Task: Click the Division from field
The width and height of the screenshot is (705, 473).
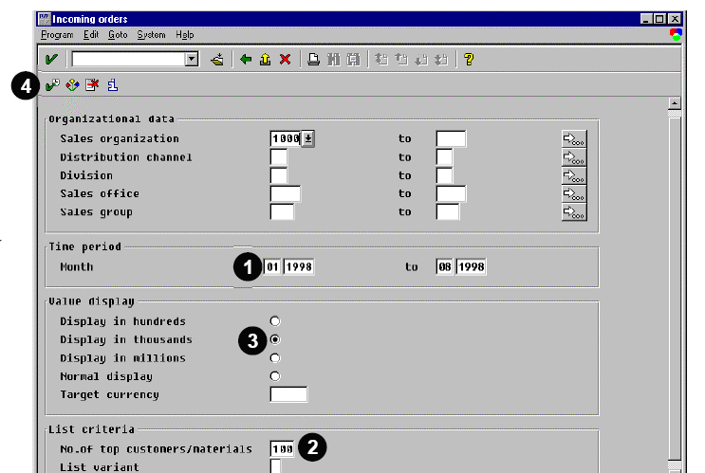Action: (x=279, y=175)
